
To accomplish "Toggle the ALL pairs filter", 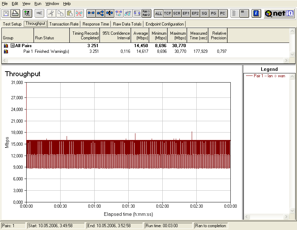I will (x=158, y=13).
